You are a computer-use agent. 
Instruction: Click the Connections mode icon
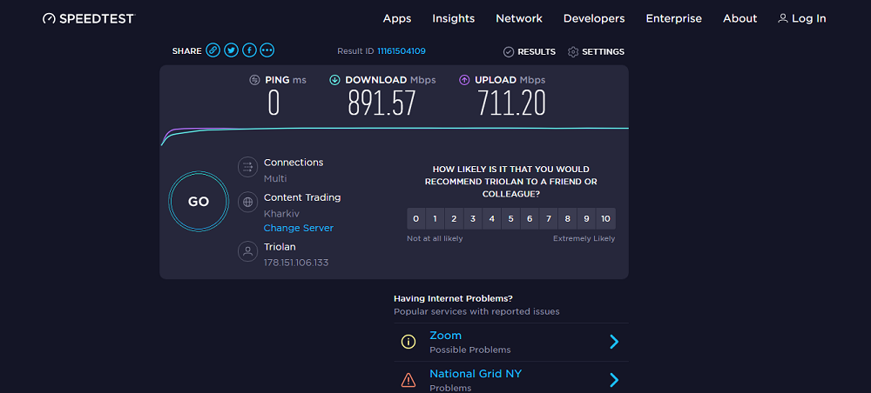[x=247, y=167]
